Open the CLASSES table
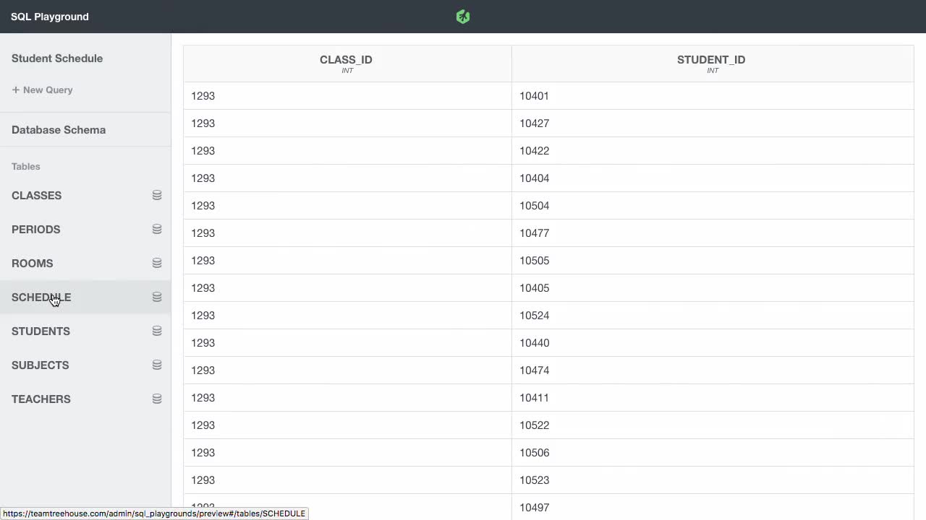This screenshot has height=520, width=926. [36, 195]
